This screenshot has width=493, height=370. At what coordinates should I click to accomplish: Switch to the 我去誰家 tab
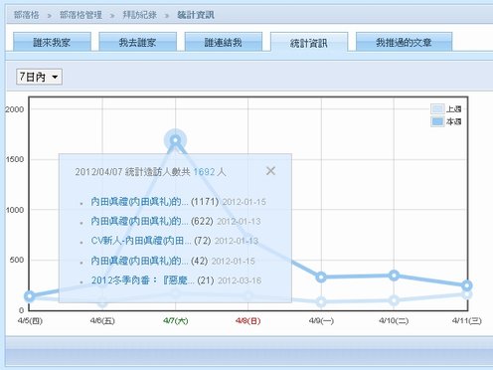pyautogui.click(x=137, y=42)
